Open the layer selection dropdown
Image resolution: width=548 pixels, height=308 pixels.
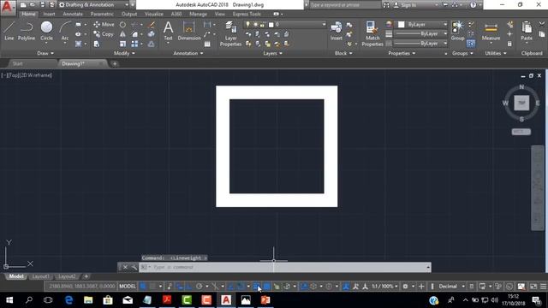point(284,25)
